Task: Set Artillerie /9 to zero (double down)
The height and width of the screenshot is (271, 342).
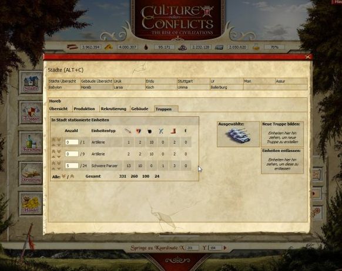Action: click(59, 151)
